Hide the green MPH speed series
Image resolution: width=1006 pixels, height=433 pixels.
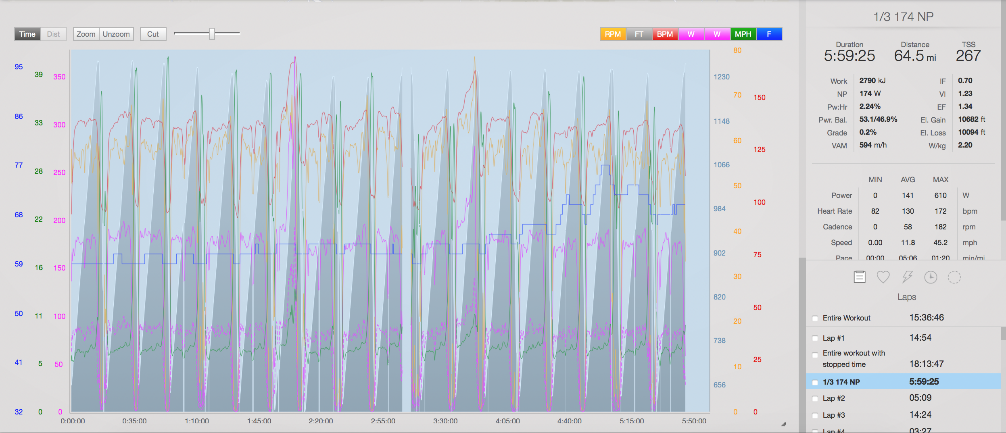tap(743, 34)
